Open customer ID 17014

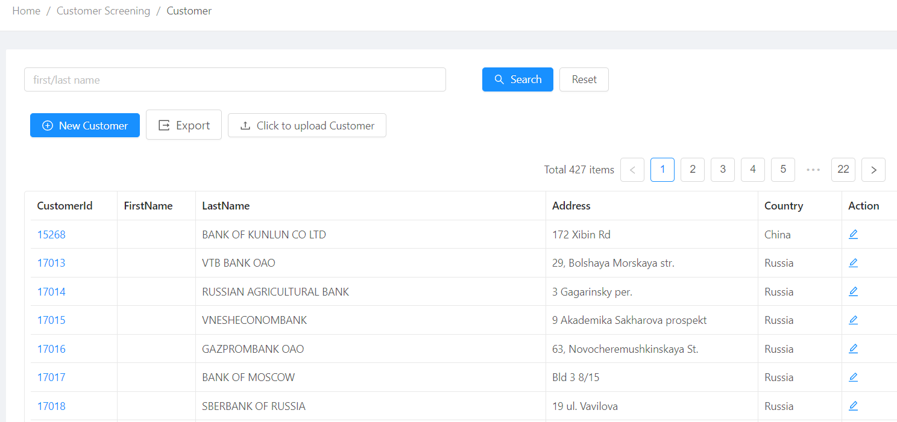(51, 292)
